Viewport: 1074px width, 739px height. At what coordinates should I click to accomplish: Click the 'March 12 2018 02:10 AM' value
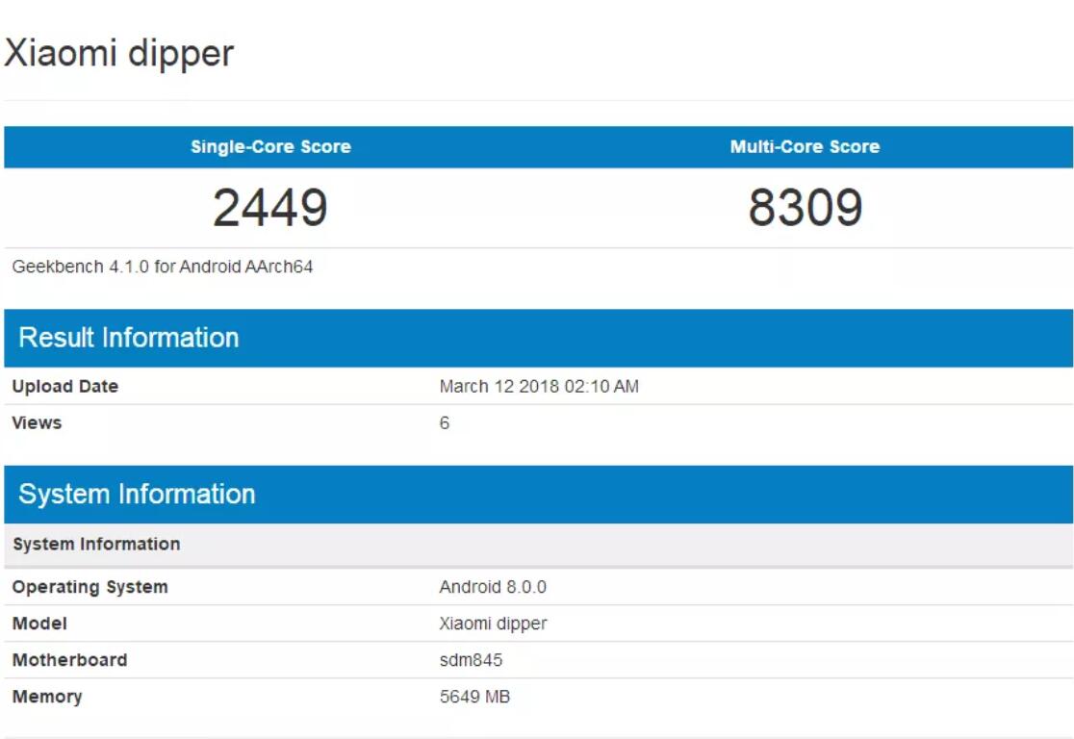tap(539, 386)
